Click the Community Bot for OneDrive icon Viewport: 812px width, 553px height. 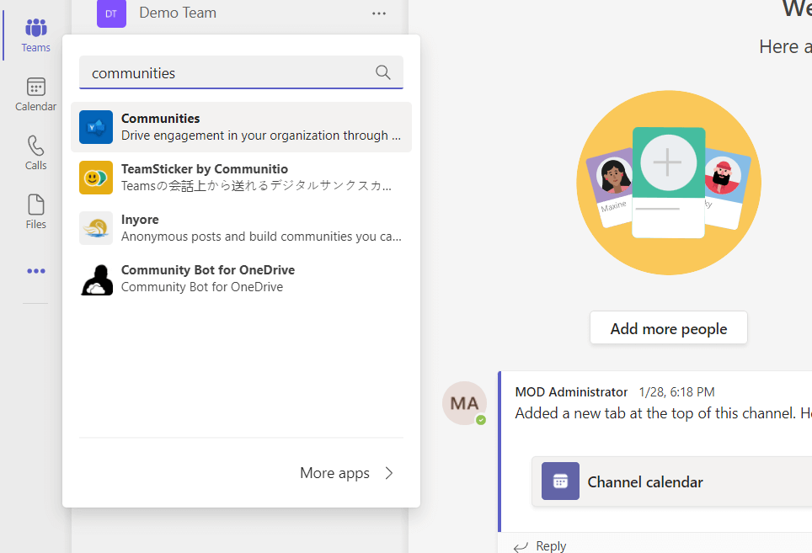(x=97, y=279)
